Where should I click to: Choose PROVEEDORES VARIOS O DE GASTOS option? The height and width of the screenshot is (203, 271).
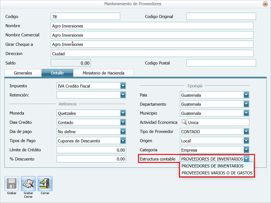pyautogui.click(x=217, y=173)
